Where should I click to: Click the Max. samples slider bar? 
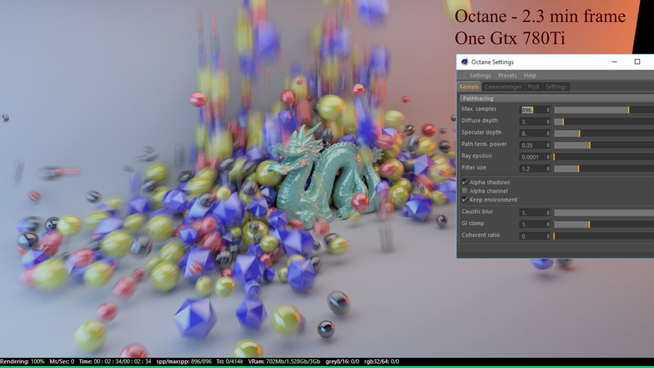[604, 110]
